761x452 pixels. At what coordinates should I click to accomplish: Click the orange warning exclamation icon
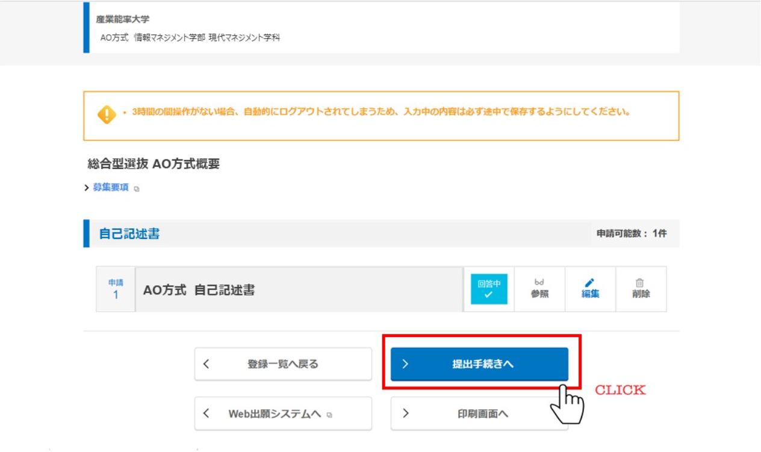pos(106,114)
